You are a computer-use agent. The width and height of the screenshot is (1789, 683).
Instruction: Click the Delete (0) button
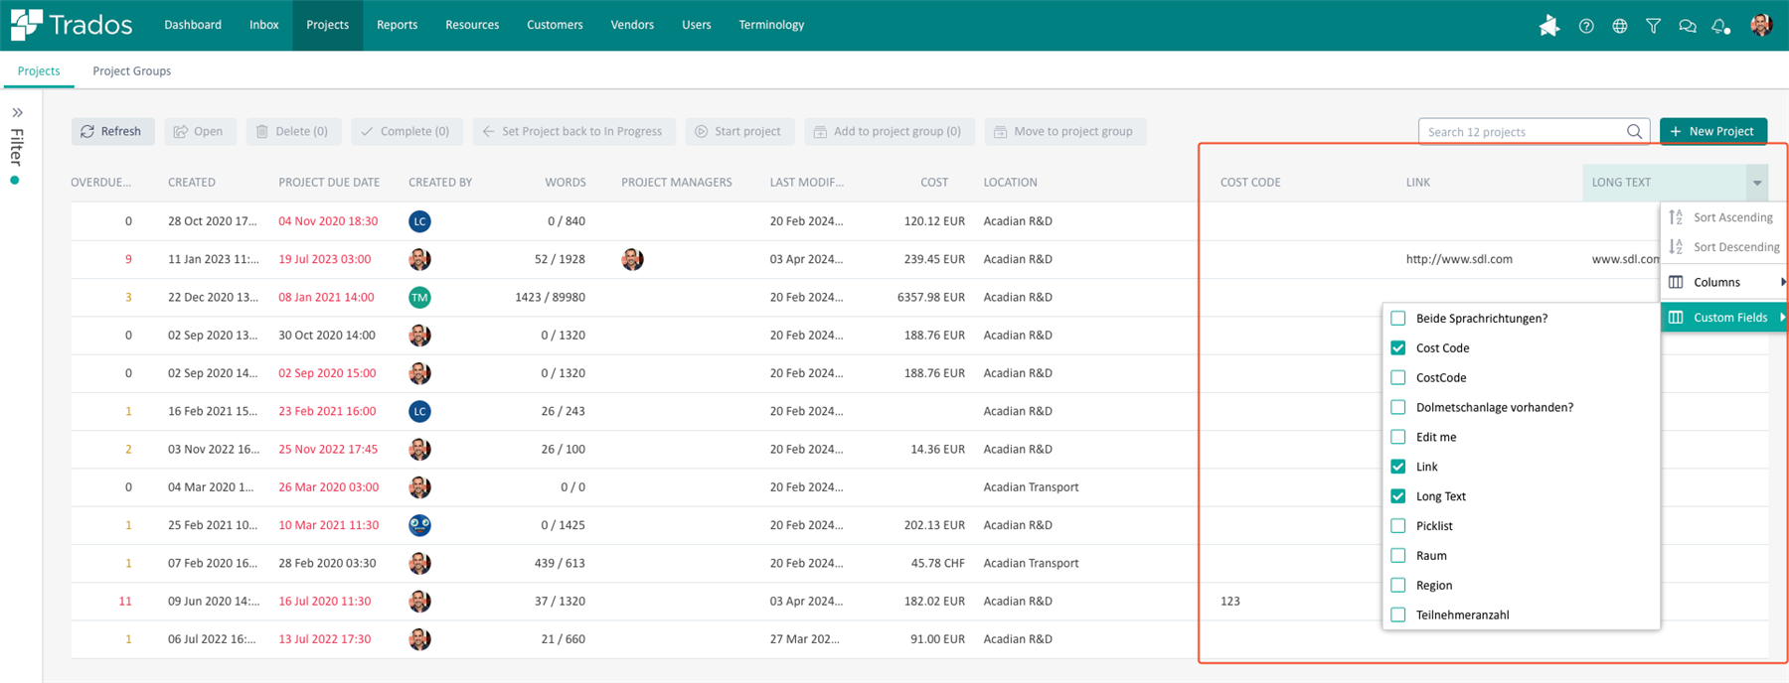(x=293, y=131)
